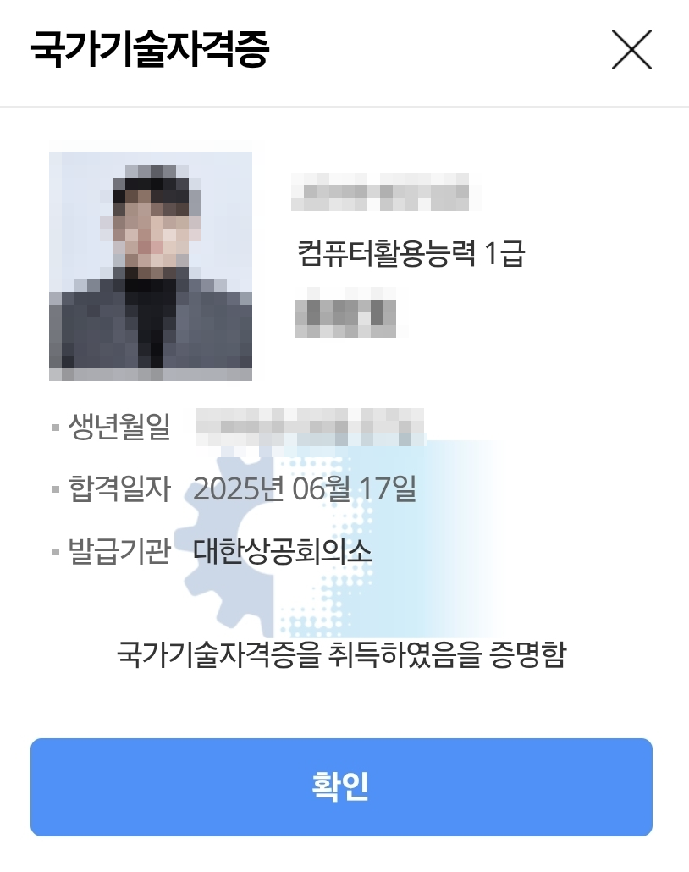
Task: Click the 생년월일 label
Action: pos(119,427)
